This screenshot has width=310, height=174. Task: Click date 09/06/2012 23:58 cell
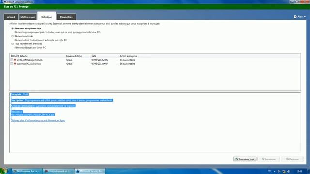100,60
